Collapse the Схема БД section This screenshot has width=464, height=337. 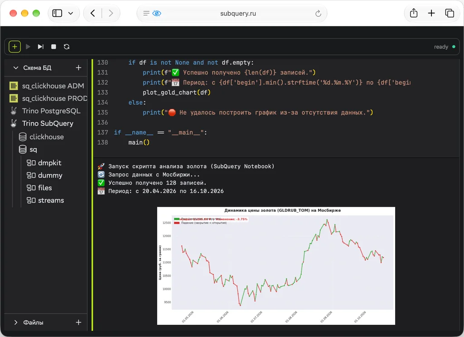(x=16, y=68)
